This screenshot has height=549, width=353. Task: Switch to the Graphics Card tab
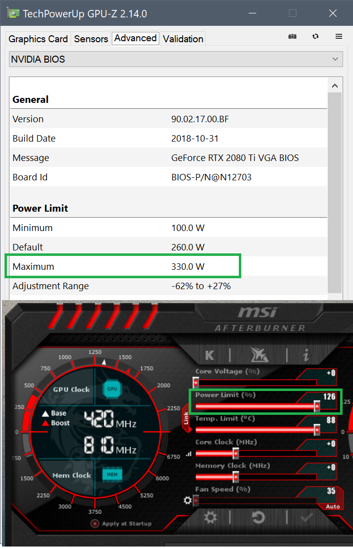click(38, 39)
